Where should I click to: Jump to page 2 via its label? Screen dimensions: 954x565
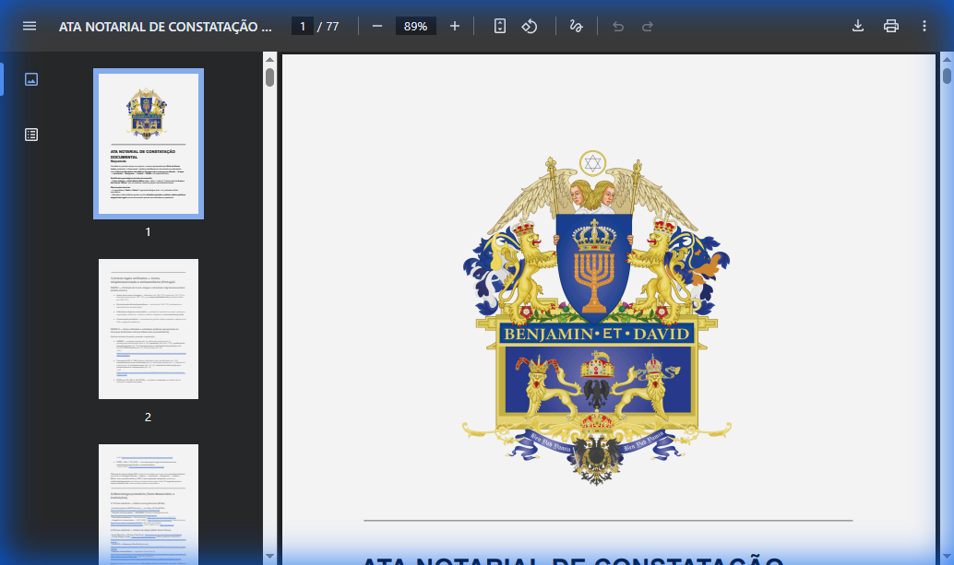click(148, 417)
